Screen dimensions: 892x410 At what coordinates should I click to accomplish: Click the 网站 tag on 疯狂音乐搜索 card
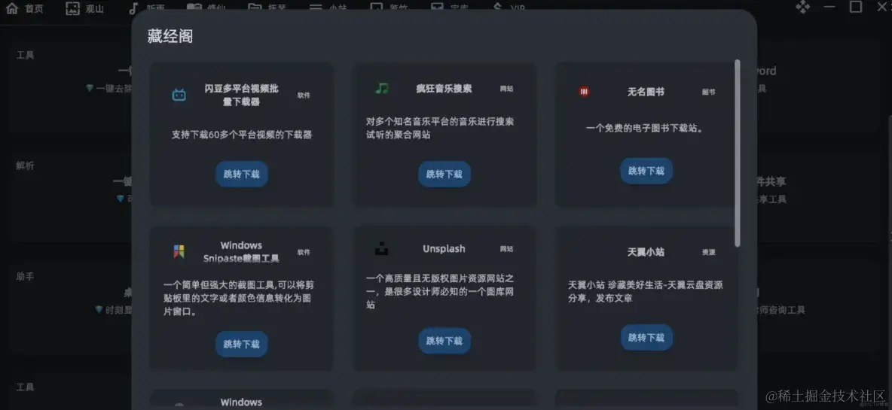506,89
